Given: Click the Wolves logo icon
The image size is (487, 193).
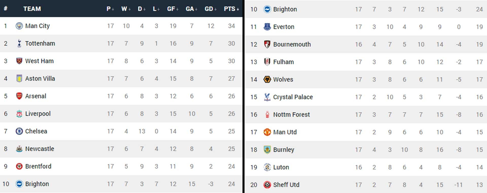Looking at the screenshot, I should (267, 79).
